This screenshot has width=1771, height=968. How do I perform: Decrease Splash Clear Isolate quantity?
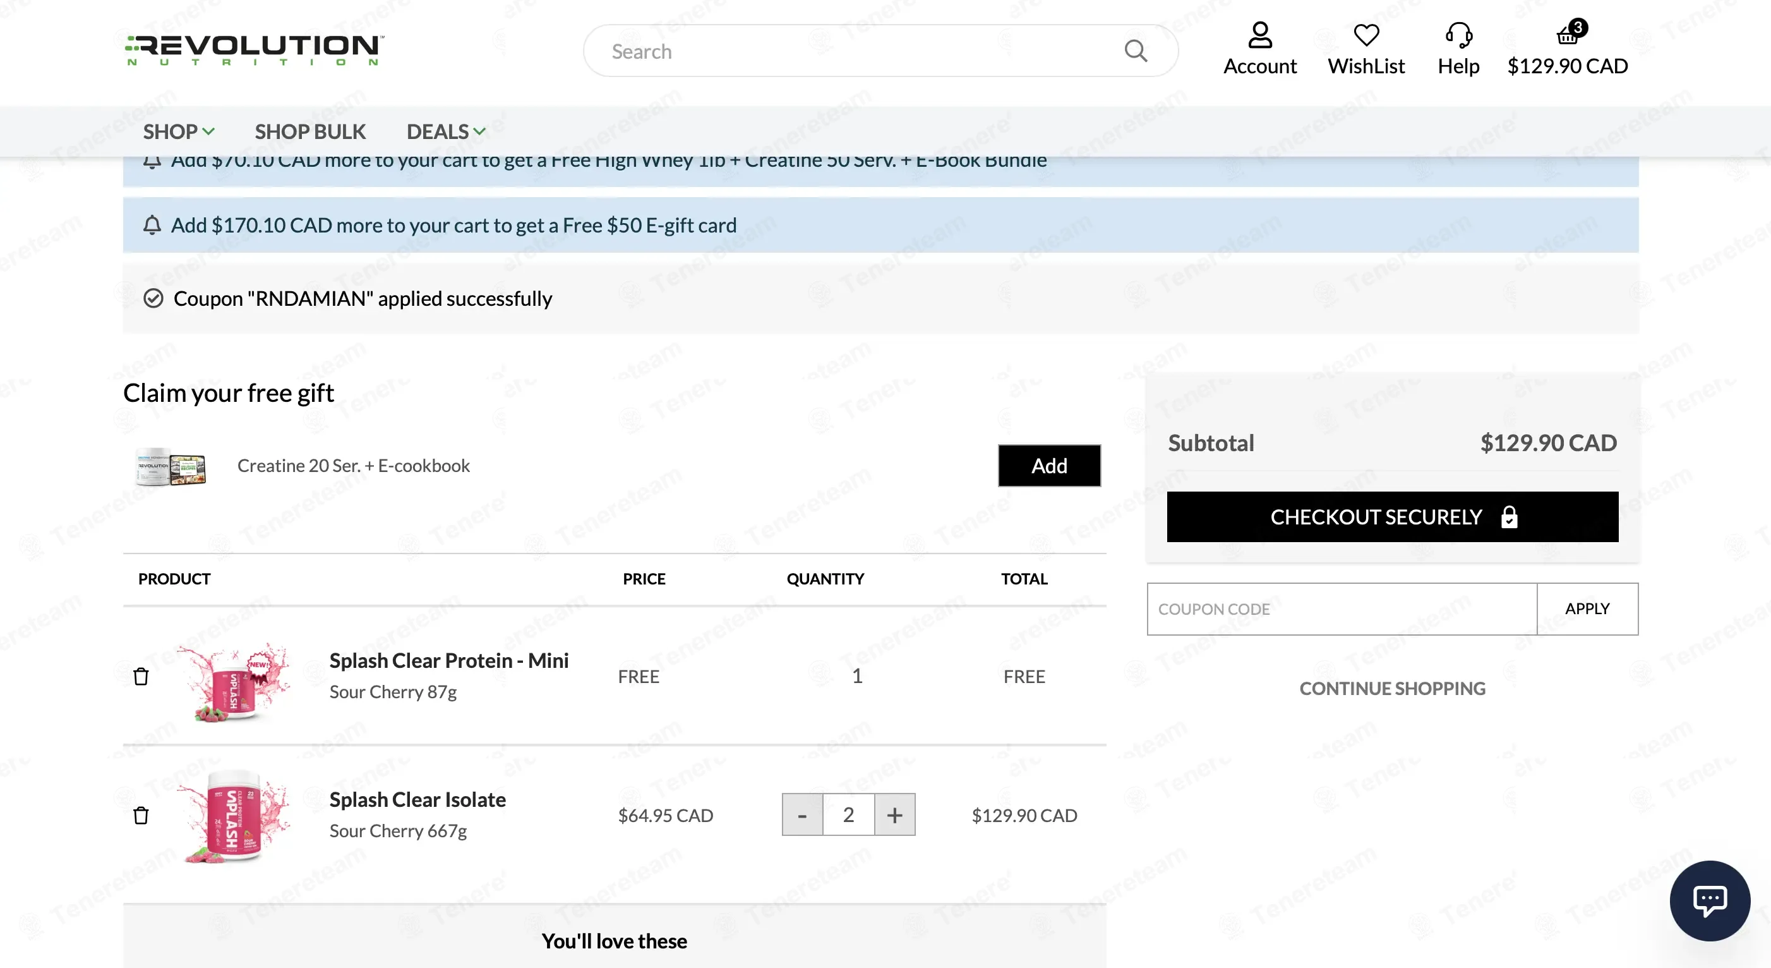(802, 814)
